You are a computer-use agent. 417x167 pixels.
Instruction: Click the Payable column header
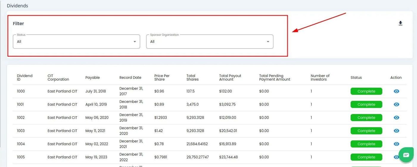click(x=92, y=78)
